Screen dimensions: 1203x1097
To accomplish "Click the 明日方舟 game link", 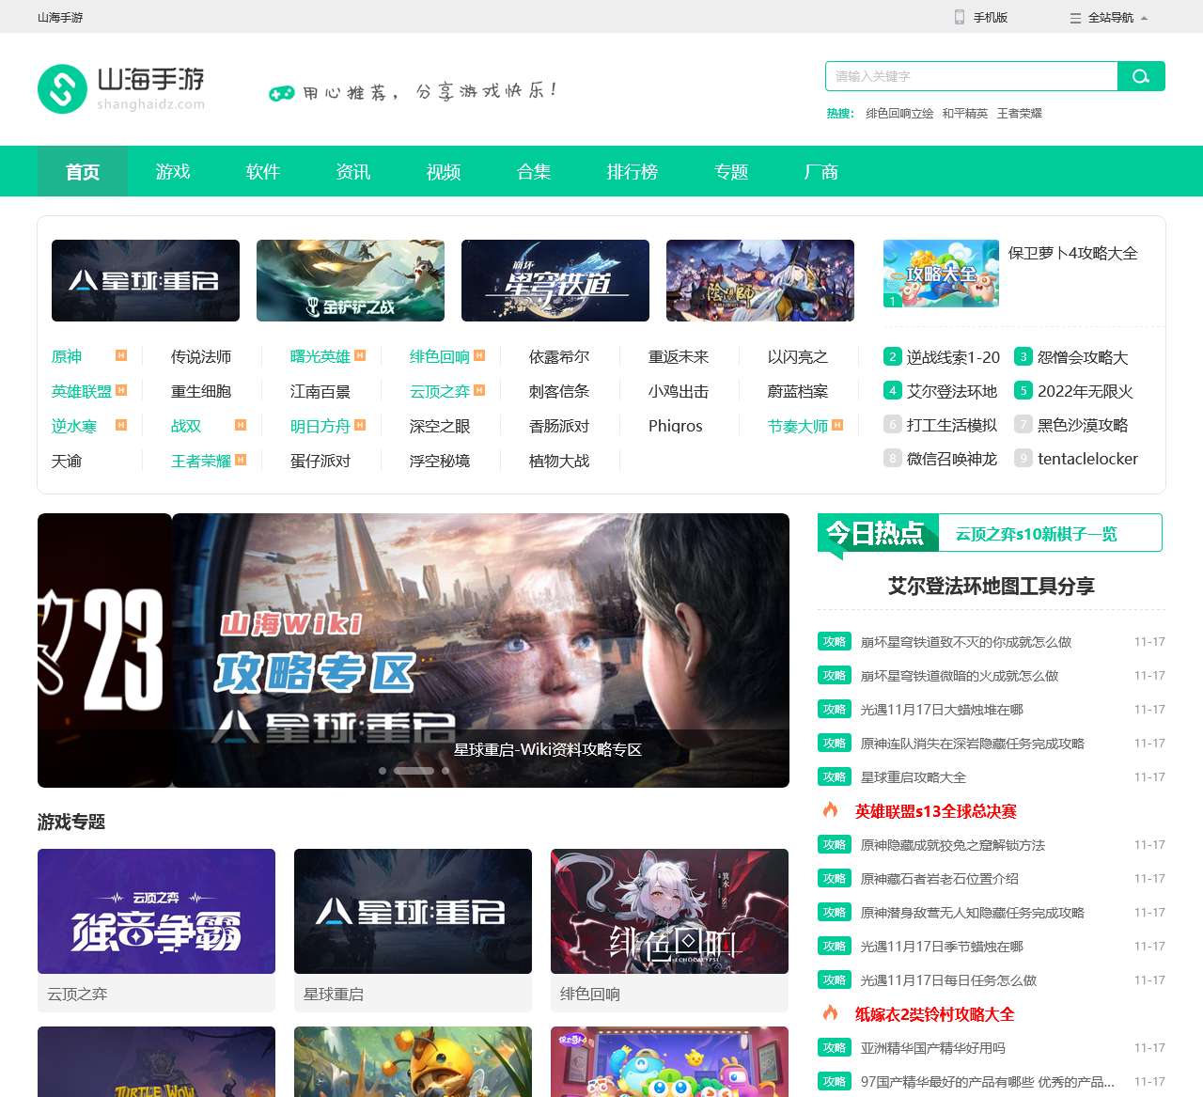I will pyautogui.click(x=320, y=426).
